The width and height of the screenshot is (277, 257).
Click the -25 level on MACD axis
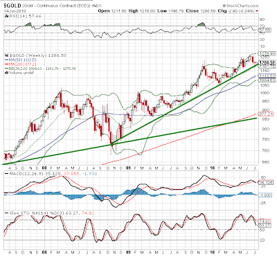click(262, 203)
